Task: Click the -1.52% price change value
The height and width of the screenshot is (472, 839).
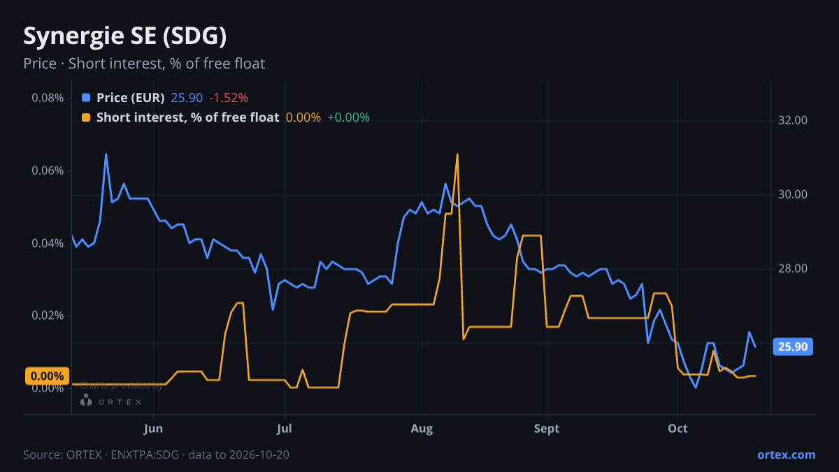Action: [x=229, y=98]
